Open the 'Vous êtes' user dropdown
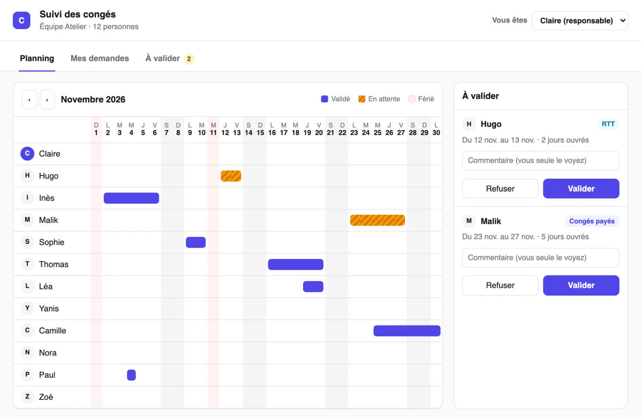The image size is (641, 419). tap(580, 20)
